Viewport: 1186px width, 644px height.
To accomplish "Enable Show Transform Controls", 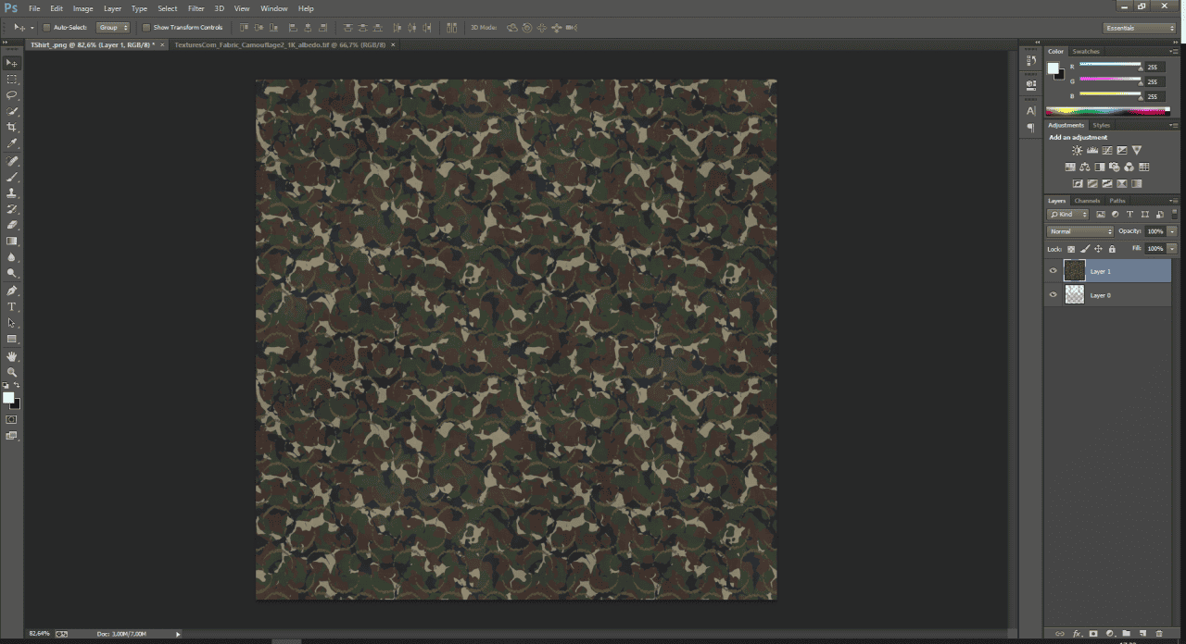I will [x=146, y=27].
